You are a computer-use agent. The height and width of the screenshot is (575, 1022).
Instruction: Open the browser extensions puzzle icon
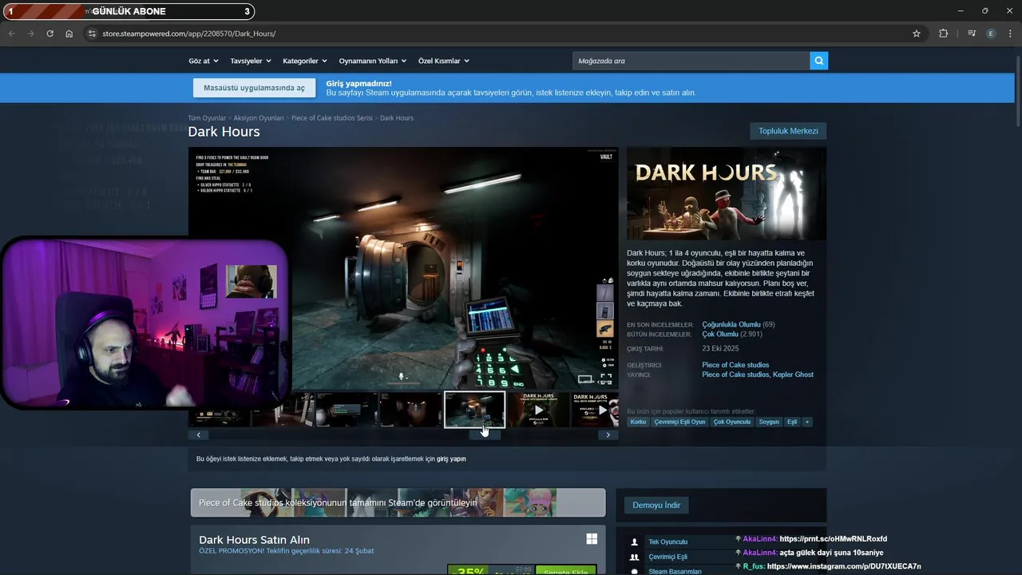coord(943,34)
